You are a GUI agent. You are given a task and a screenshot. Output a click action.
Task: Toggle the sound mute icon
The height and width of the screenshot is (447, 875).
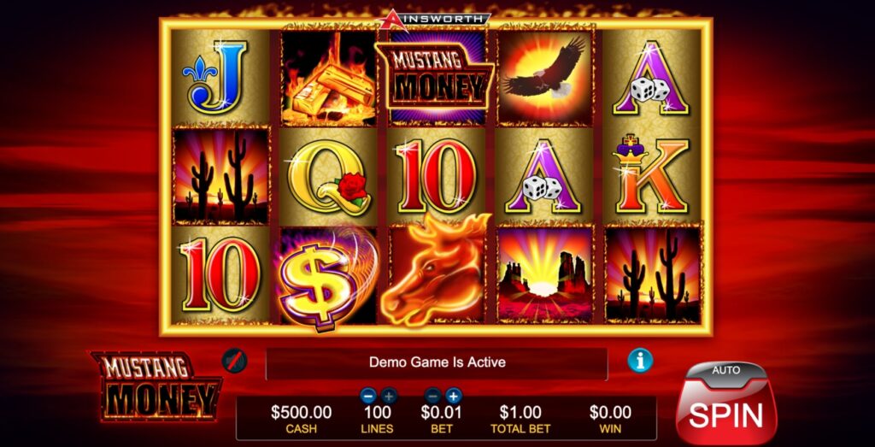[234, 361]
